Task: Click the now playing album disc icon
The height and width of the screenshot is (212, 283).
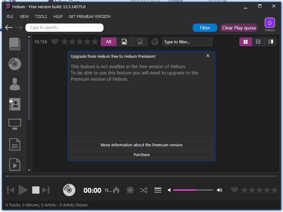Action: pyautogui.click(x=69, y=190)
